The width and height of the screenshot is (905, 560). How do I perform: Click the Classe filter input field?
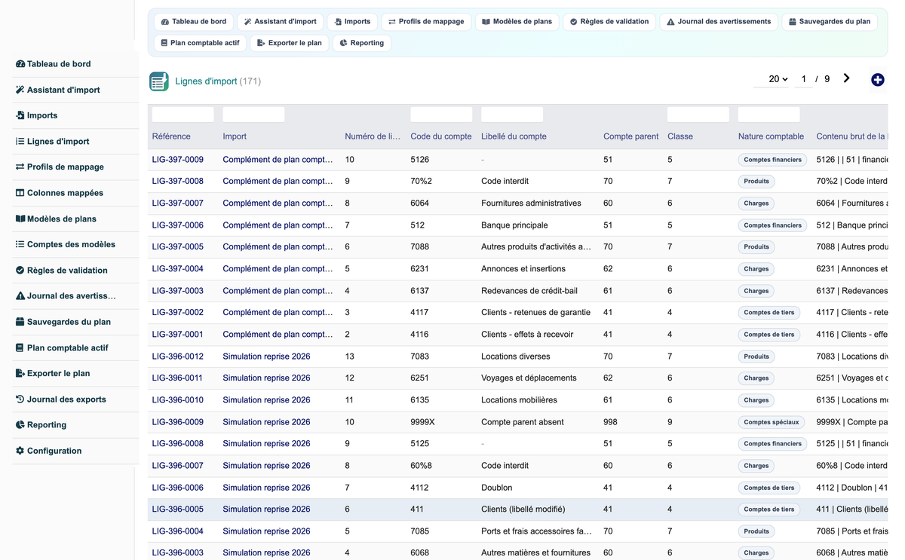(698, 115)
